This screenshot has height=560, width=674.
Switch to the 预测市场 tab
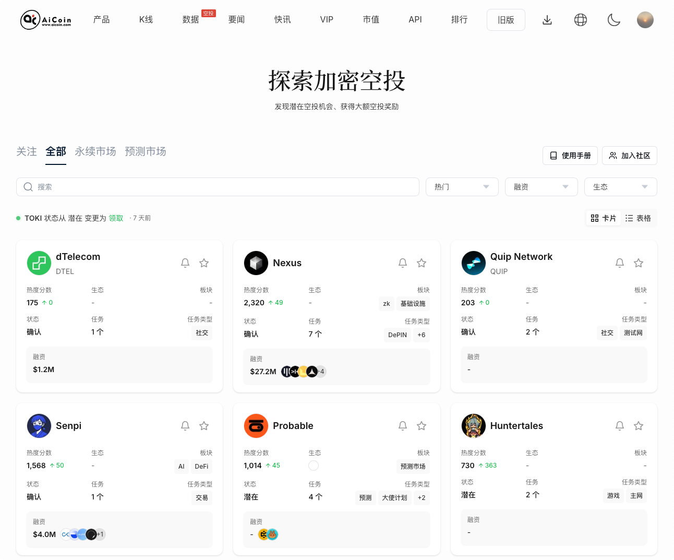[146, 151]
